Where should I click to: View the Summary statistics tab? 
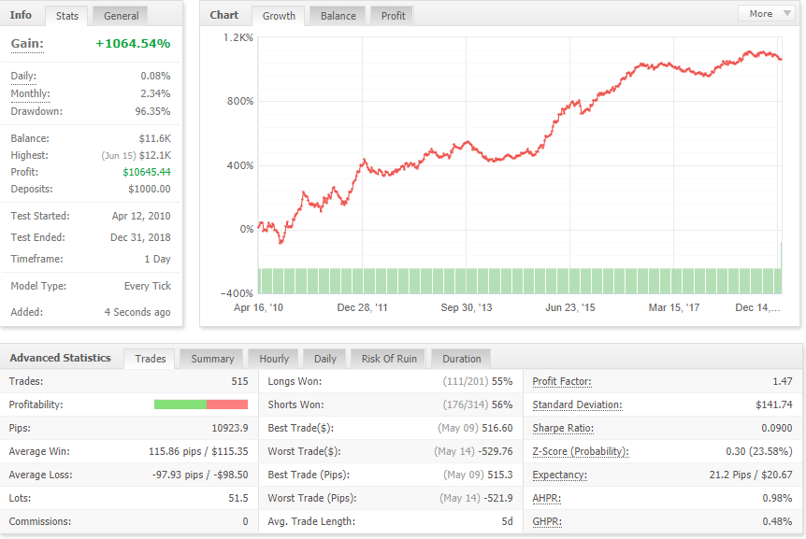point(212,359)
